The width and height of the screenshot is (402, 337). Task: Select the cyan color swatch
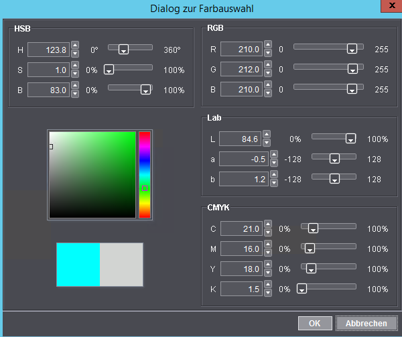[78, 264]
